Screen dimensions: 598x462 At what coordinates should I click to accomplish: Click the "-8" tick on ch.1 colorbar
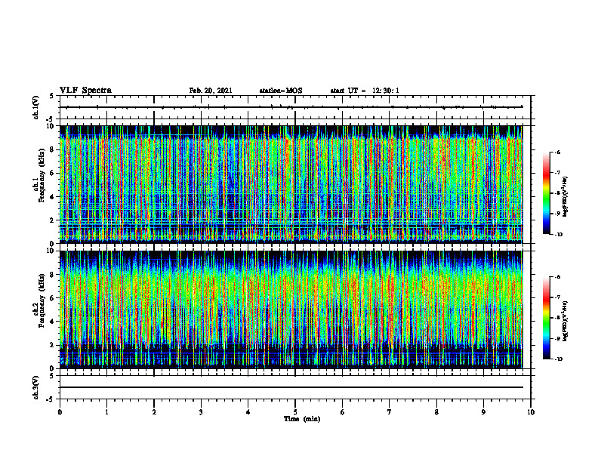(x=557, y=193)
